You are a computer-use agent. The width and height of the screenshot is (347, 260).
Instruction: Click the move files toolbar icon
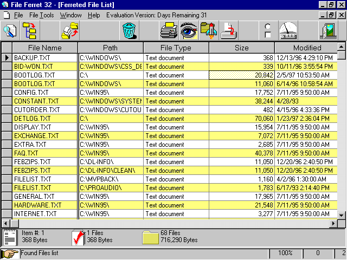tap(69, 30)
